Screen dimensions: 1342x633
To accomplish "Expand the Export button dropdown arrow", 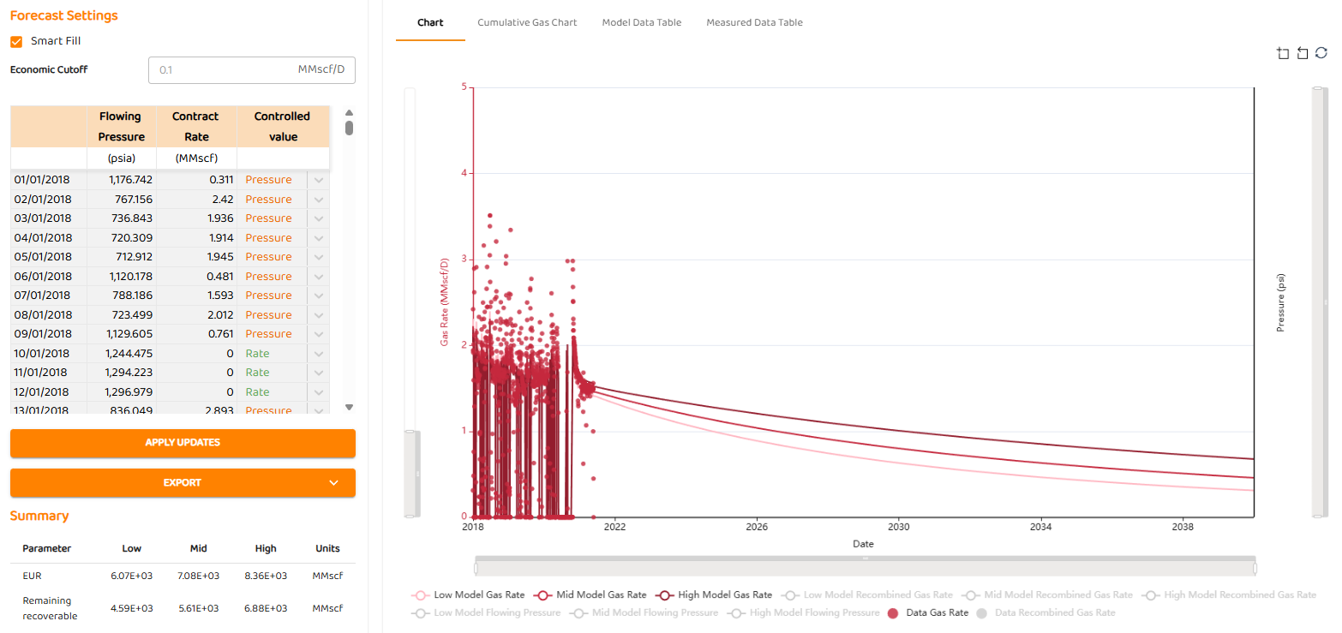I will pyautogui.click(x=334, y=483).
